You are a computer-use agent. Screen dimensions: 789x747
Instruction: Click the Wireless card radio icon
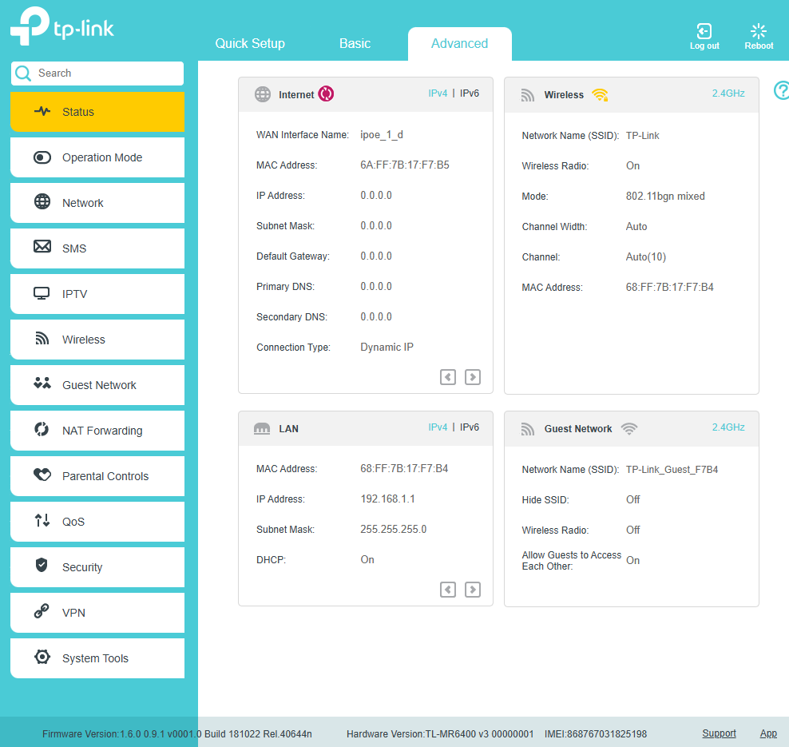point(527,95)
